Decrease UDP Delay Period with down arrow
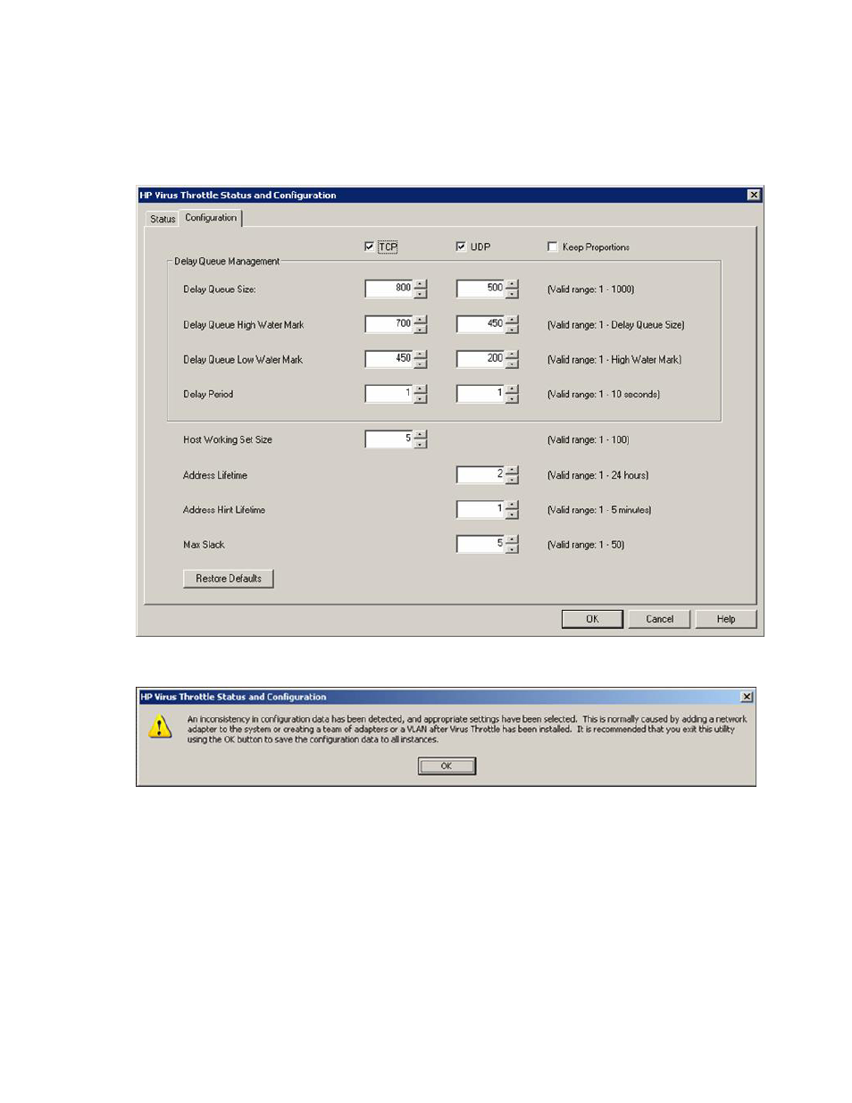Image resolution: width=852 pixels, height=1103 pixels. (x=512, y=398)
